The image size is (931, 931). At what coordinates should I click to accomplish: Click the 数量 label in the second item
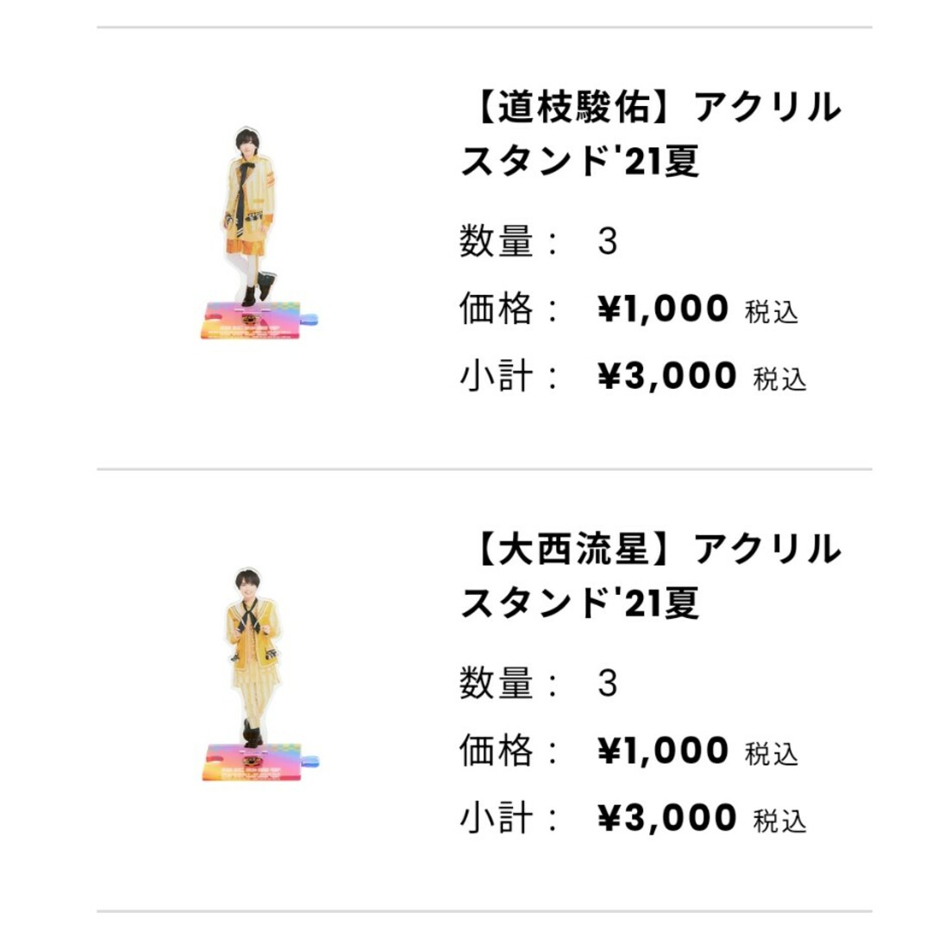tap(497, 683)
